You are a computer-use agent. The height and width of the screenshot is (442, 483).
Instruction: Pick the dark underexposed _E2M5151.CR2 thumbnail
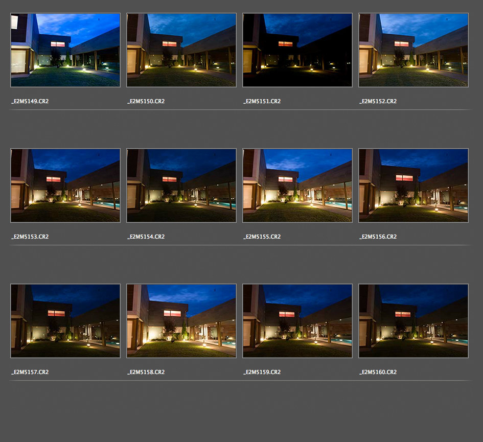pos(297,50)
